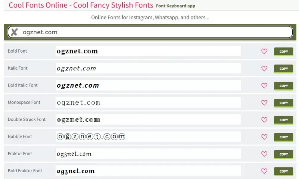The width and height of the screenshot is (299, 179).
Task: Select the Bold Font output text
Action: tap(148, 51)
